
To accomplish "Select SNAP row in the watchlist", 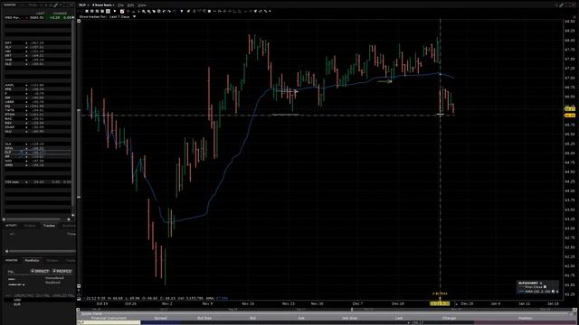I will click(37, 127).
